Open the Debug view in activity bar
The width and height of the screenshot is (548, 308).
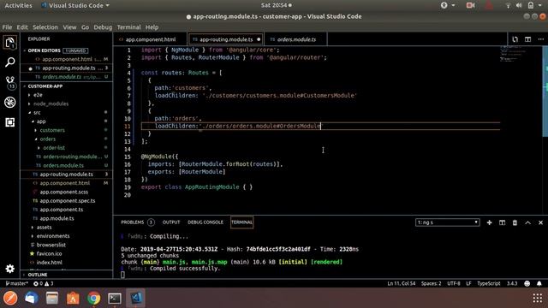coord(9,103)
